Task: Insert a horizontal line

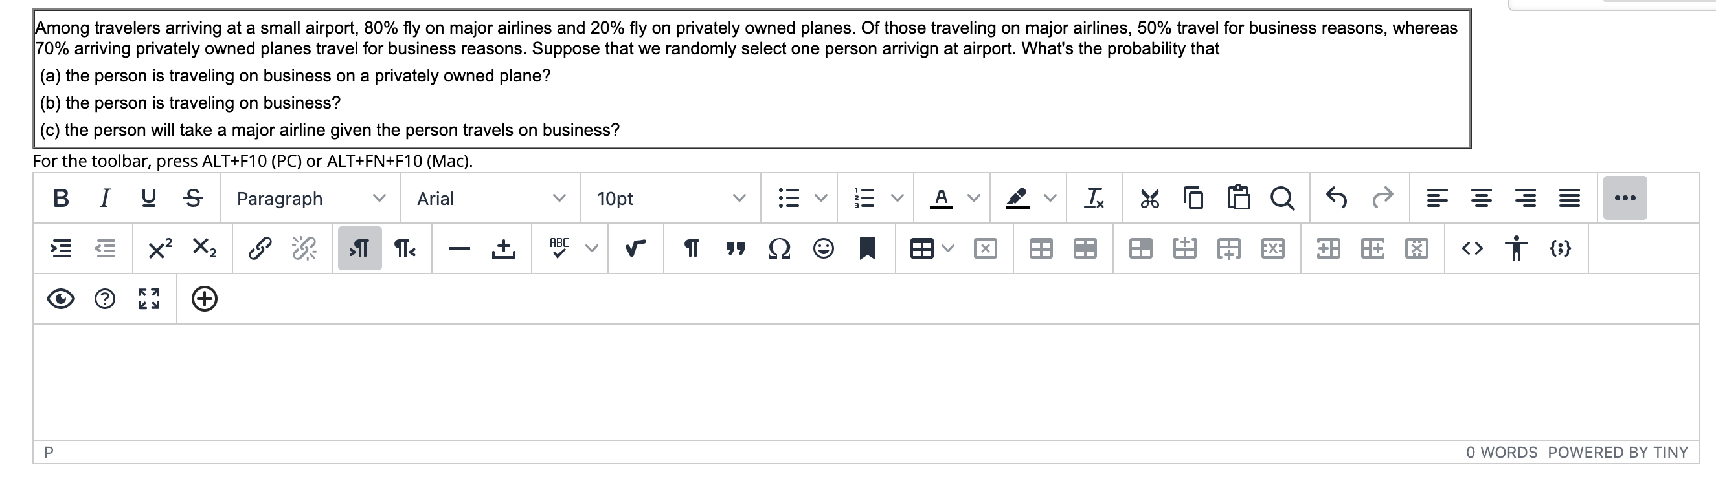Action: pyautogui.click(x=458, y=249)
